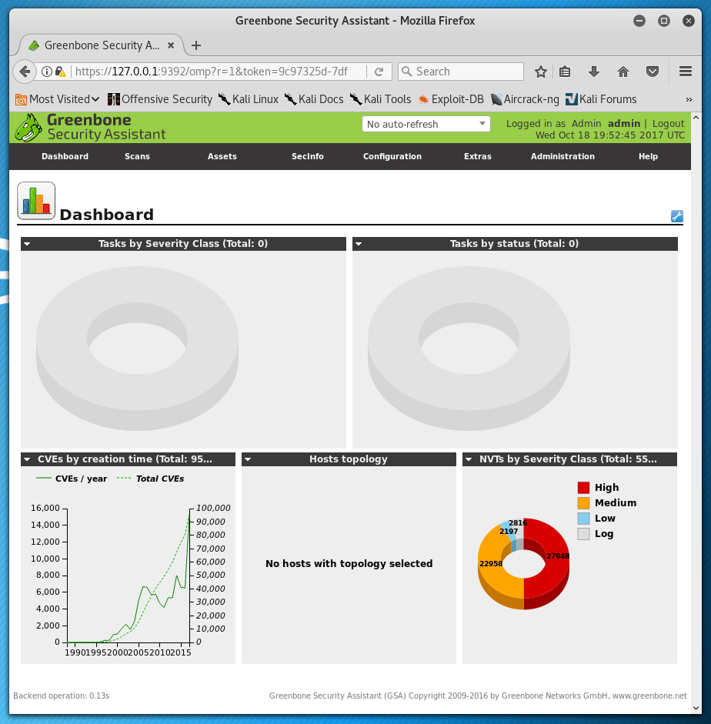This screenshot has width=711, height=724.
Task: Expand the Tasks by Severity Class chart menu
Action: [x=27, y=244]
